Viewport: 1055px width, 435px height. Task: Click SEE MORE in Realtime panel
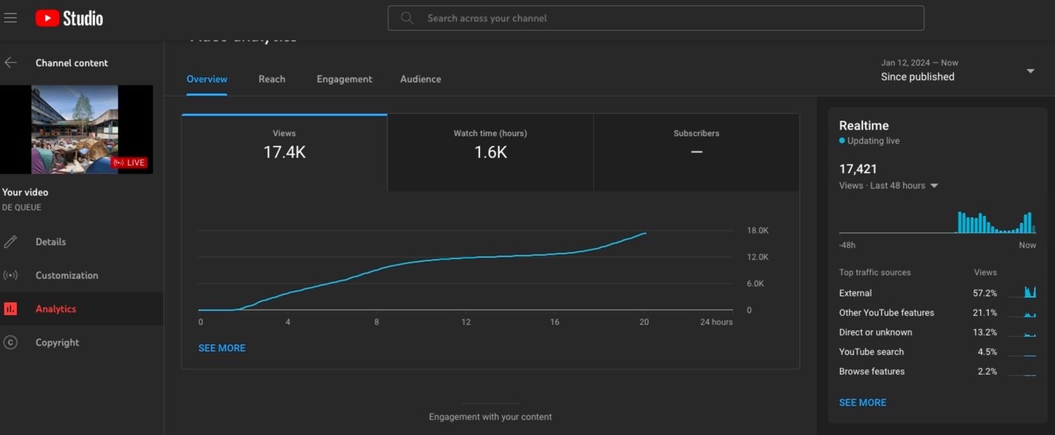862,402
